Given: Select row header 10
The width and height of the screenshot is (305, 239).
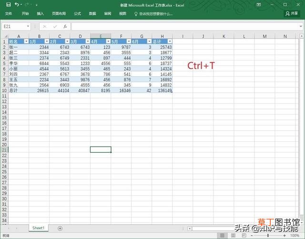Looking at the screenshot, I should 4,91.
